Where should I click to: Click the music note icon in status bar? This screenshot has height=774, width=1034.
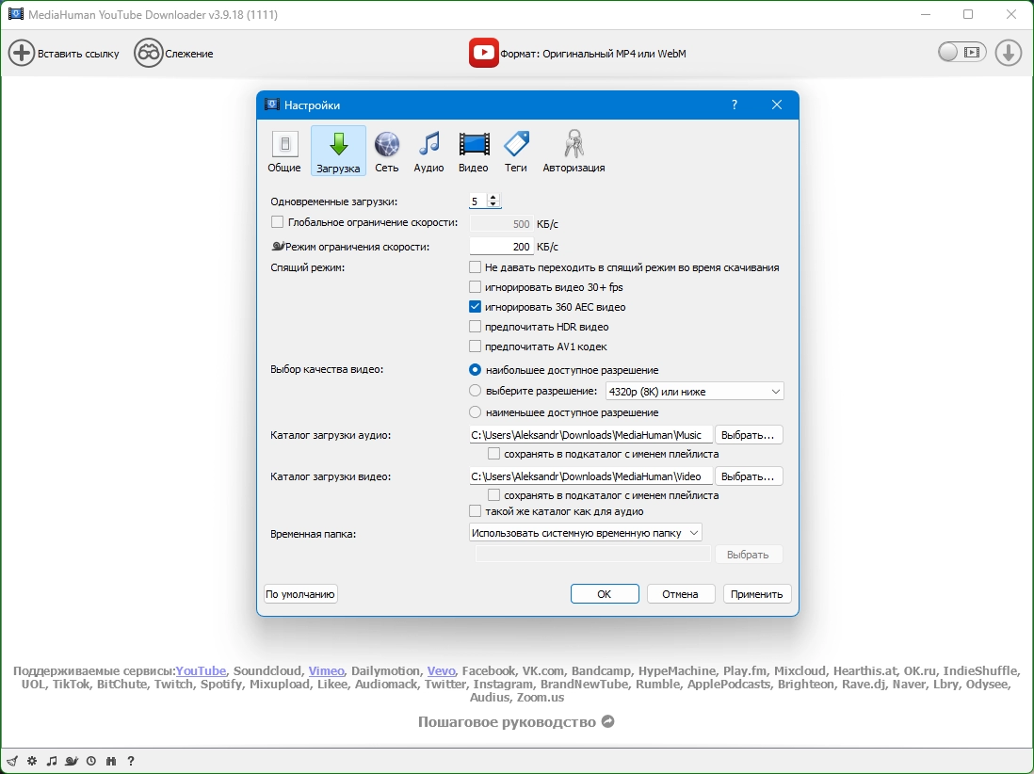point(52,761)
